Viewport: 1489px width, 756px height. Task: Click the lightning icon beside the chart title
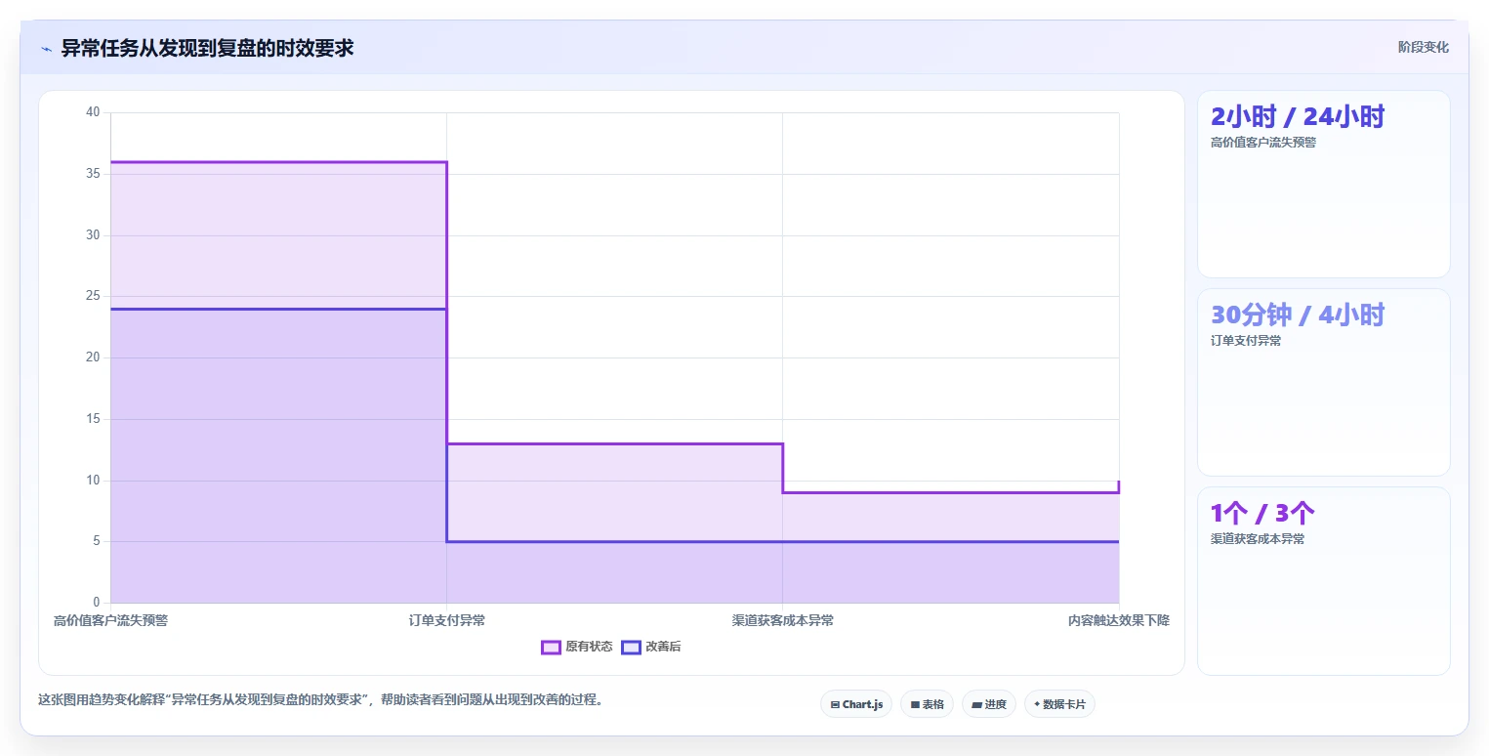(x=46, y=49)
